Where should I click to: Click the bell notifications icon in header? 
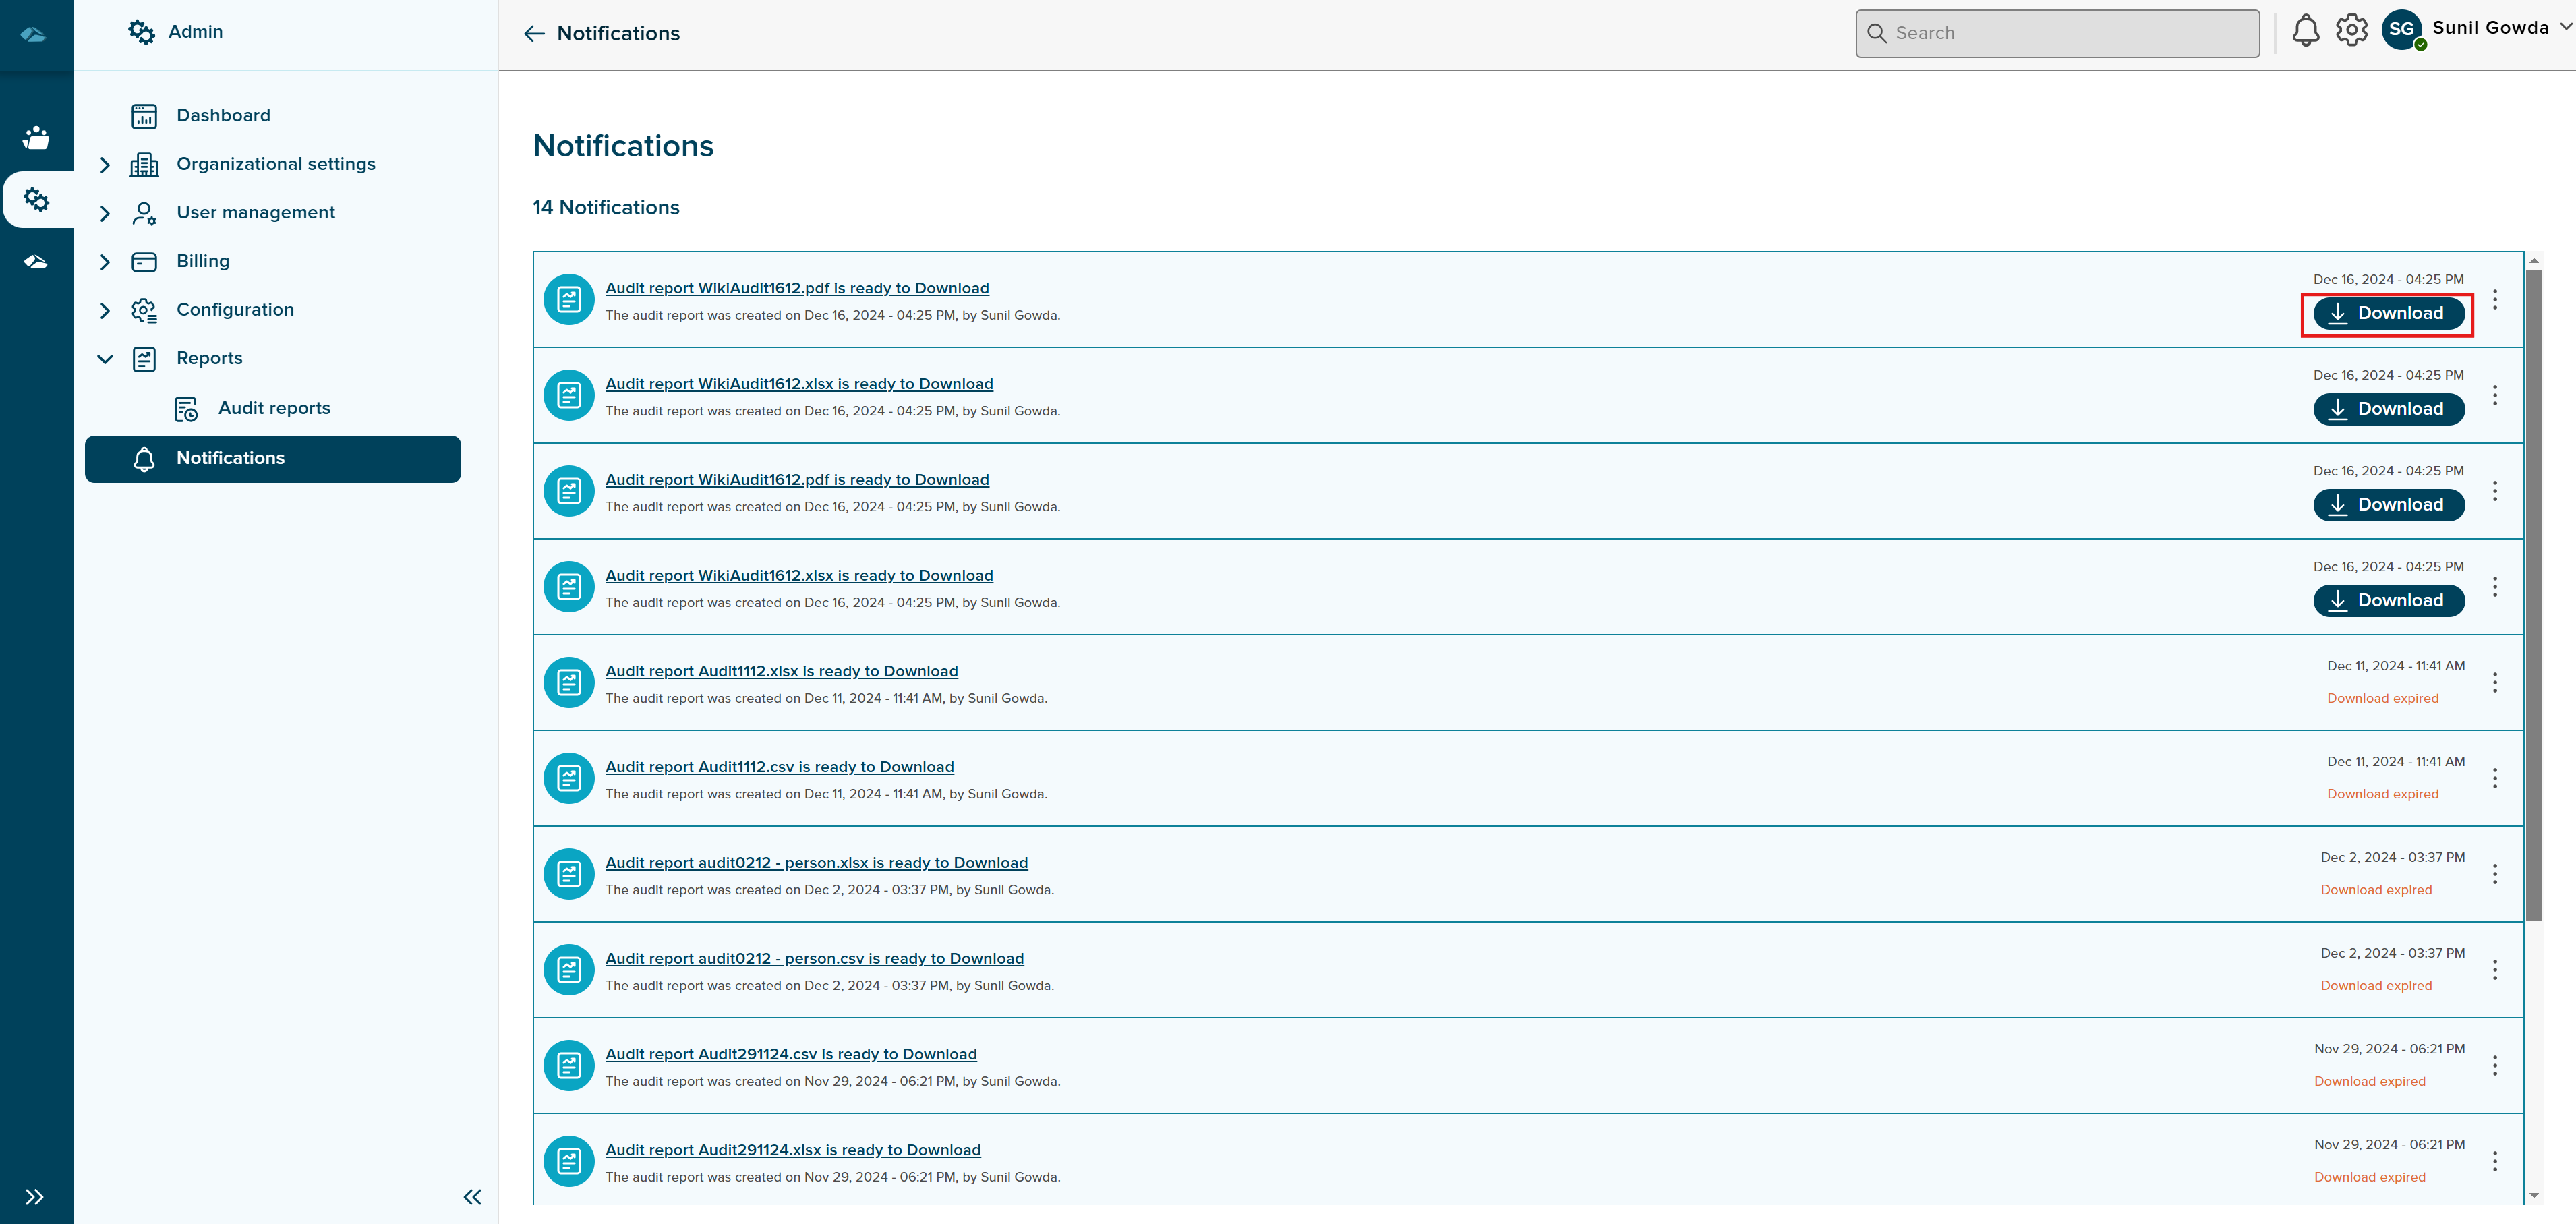tap(2305, 31)
